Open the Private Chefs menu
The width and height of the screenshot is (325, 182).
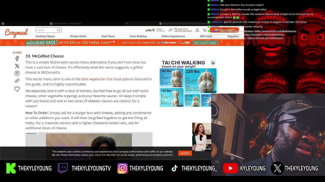coord(78,36)
